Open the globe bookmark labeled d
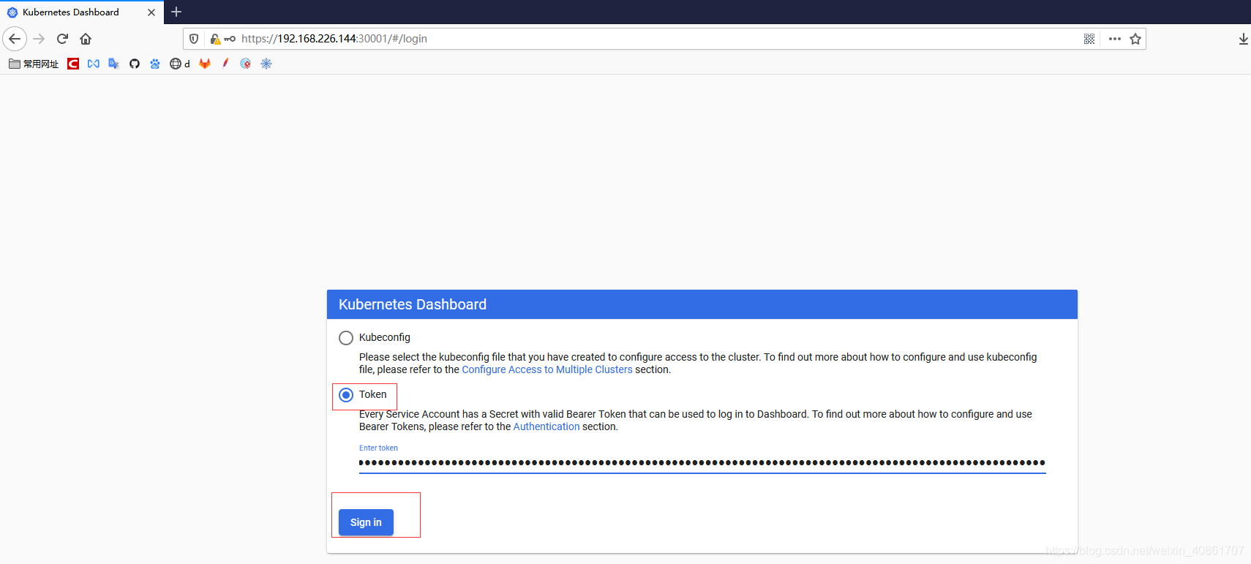This screenshot has height=564, width=1251. coord(180,64)
